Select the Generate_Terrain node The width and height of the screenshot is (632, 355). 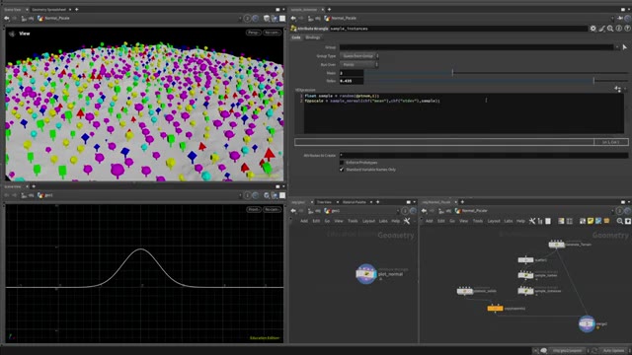click(x=557, y=245)
